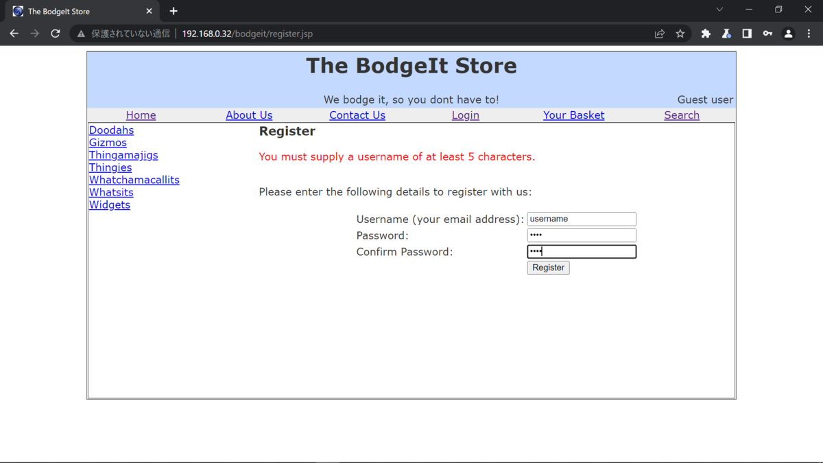Click the 'Please enter the following details' text
The image size is (823, 463).
(x=395, y=192)
